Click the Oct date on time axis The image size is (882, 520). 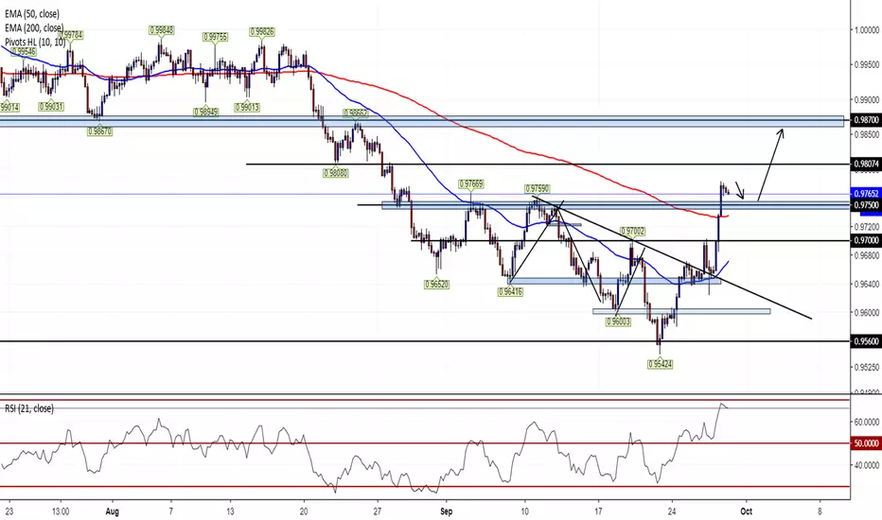(x=747, y=511)
